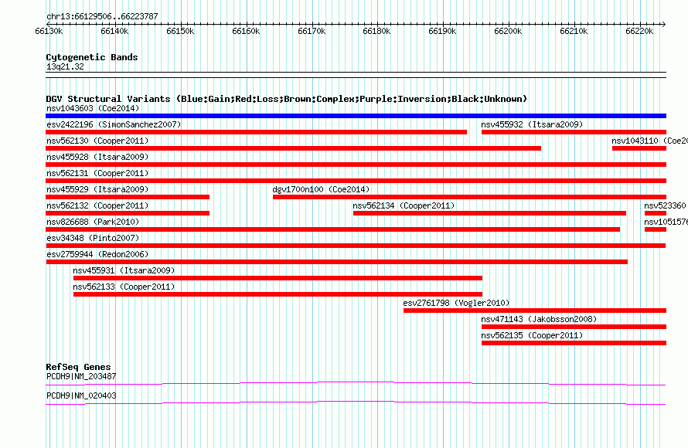Select the esv2759944 (Redon2006) label
This screenshot has width=688, height=448.
[x=97, y=254]
